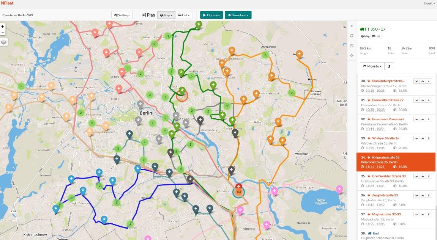Viewport: 437px width, 240px height.
Task: Zoom in the map with the plus button
Action: (x=3, y=27)
